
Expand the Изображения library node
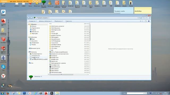[29, 43]
